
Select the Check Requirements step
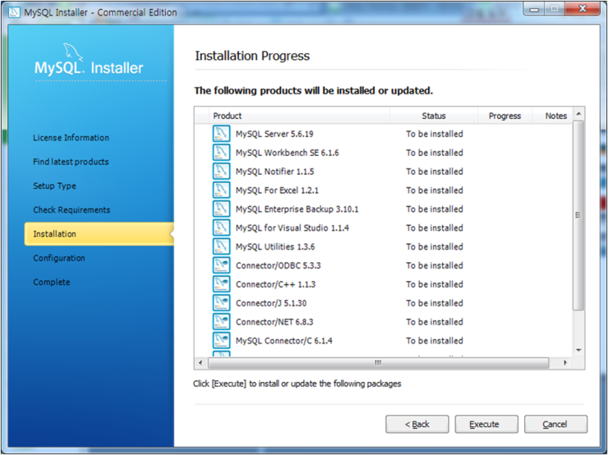point(71,209)
